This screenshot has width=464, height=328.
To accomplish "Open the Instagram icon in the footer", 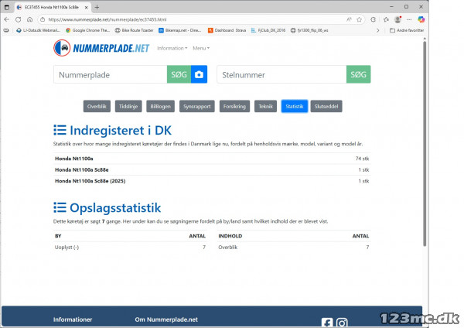I will coord(342,323).
